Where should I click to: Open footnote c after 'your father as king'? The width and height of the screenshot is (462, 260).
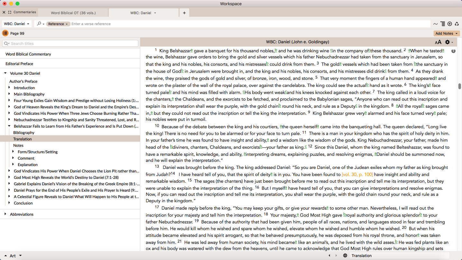[305, 147]
